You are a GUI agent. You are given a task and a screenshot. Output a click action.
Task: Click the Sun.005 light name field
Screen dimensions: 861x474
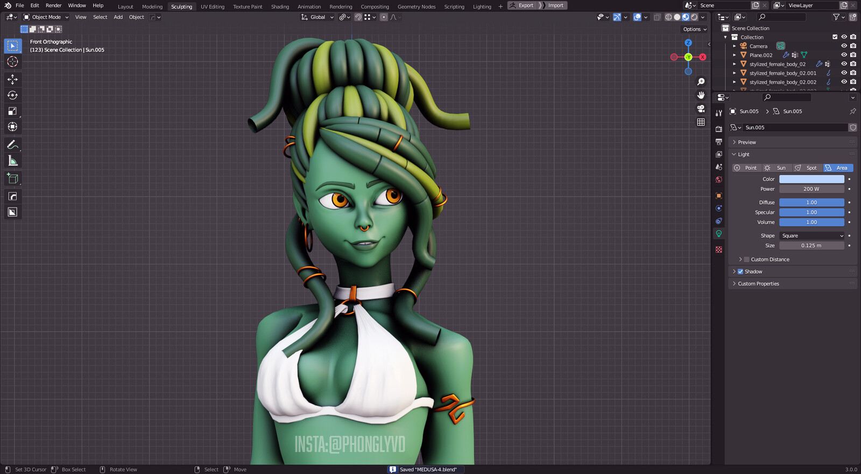pos(795,128)
